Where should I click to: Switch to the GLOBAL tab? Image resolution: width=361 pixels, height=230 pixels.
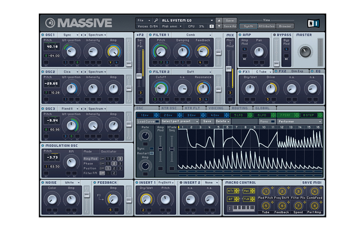[x=264, y=108]
